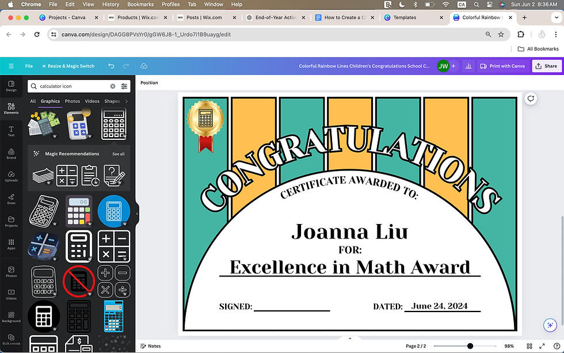Image resolution: width=564 pixels, height=353 pixels.
Task: Select the no-calculator prohibited sign graphic
Action: (79, 282)
